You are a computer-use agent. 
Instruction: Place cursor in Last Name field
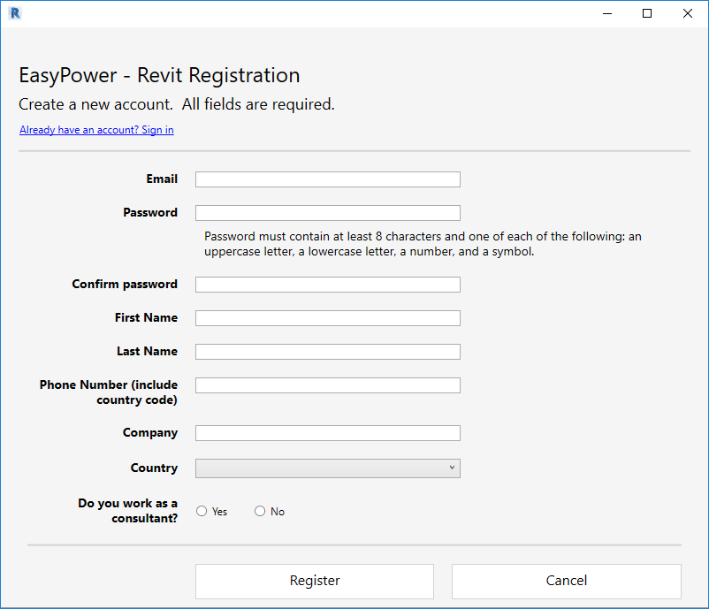(327, 352)
